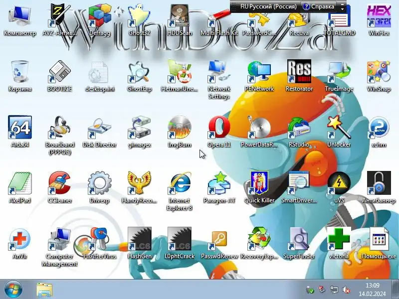Launch Ghost32 shortcut
The height and width of the screenshot is (299, 399).
pos(139,20)
